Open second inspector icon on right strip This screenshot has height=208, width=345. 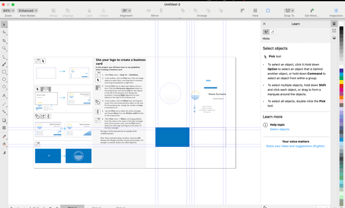pyautogui.click(x=334, y=31)
